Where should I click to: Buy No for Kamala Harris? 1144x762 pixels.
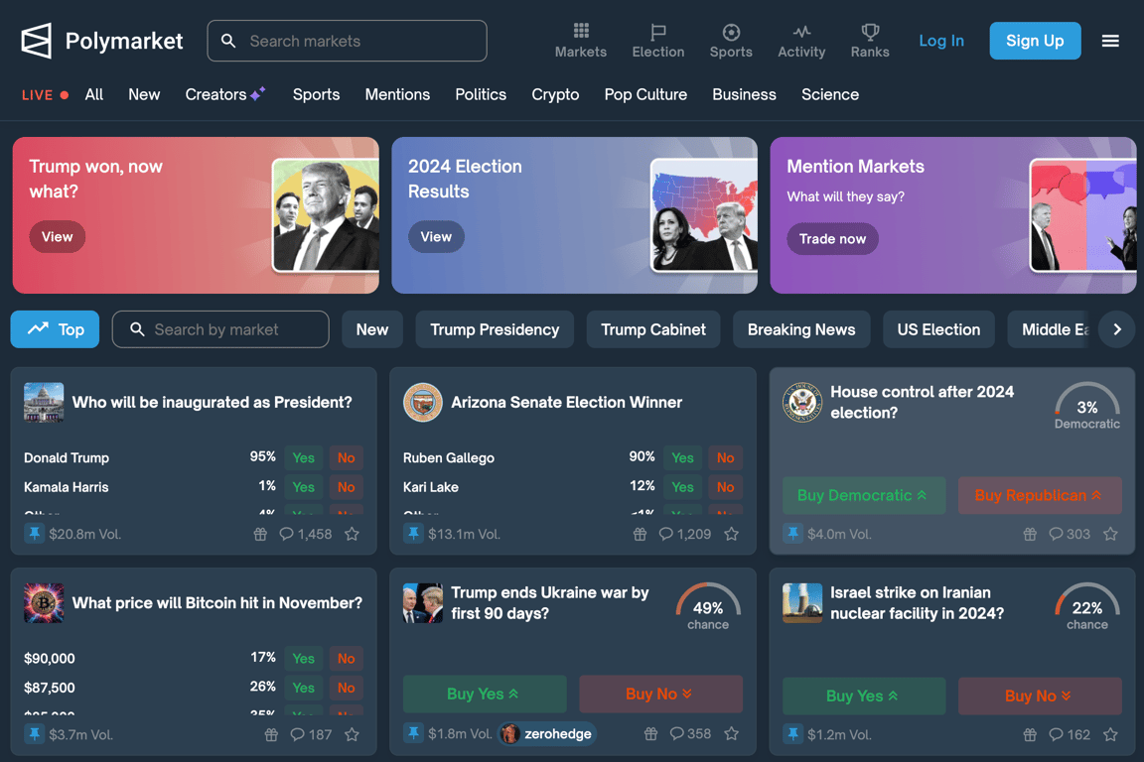tap(346, 487)
